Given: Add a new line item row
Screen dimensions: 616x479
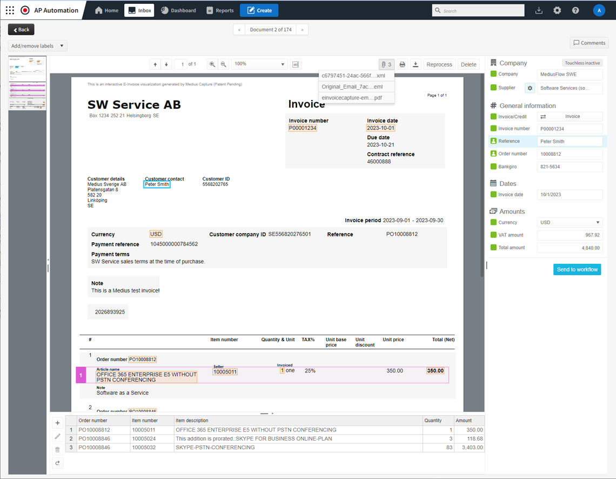Looking at the screenshot, I should (x=58, y=423).
